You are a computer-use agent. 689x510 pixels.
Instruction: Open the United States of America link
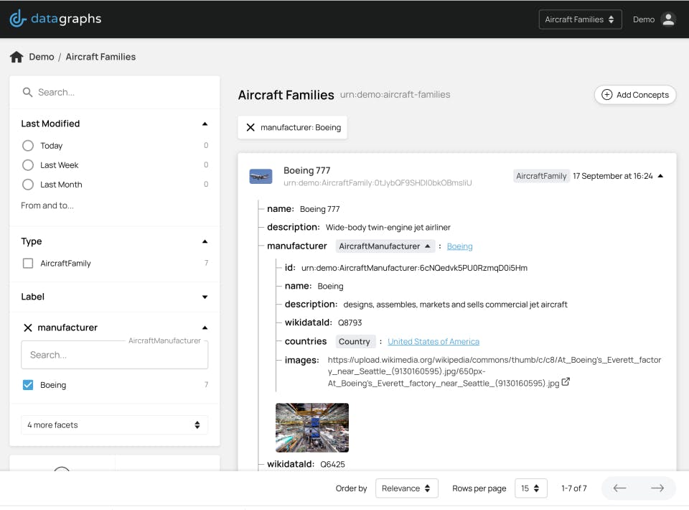(433, 342)
